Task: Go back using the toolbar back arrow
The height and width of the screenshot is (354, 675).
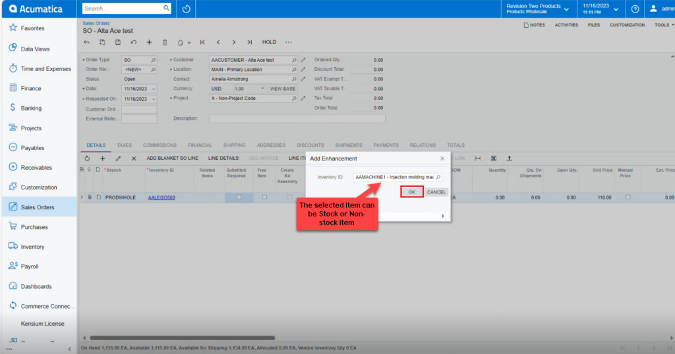Action: [86, 43]
